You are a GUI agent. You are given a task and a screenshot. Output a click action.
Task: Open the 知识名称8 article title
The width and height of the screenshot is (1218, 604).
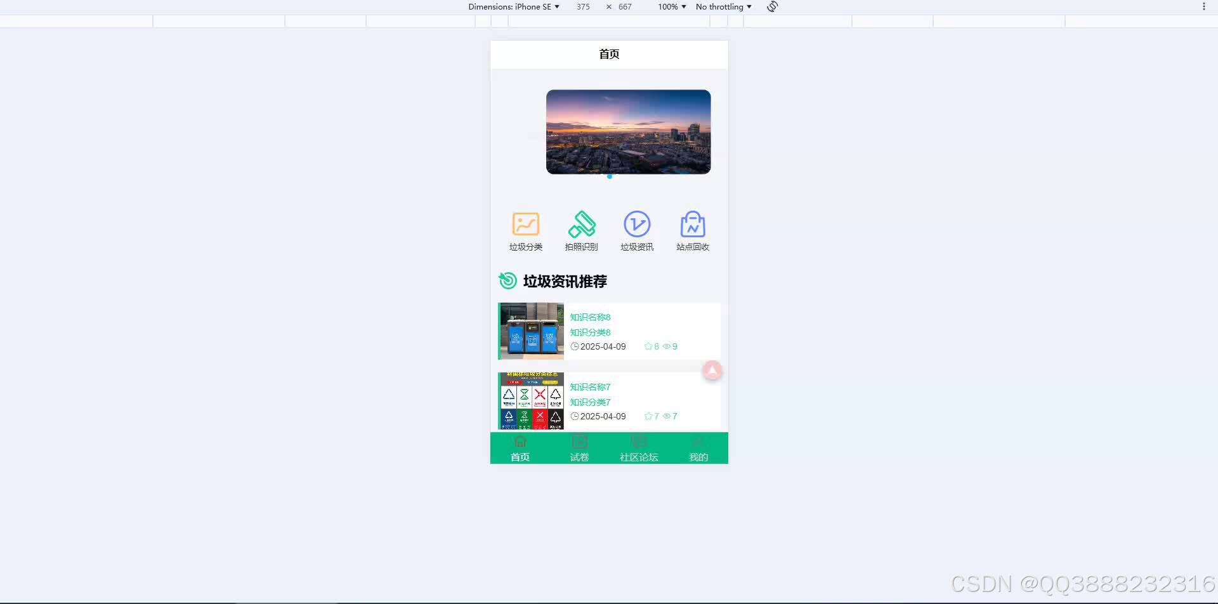click(x=590, y=317)
